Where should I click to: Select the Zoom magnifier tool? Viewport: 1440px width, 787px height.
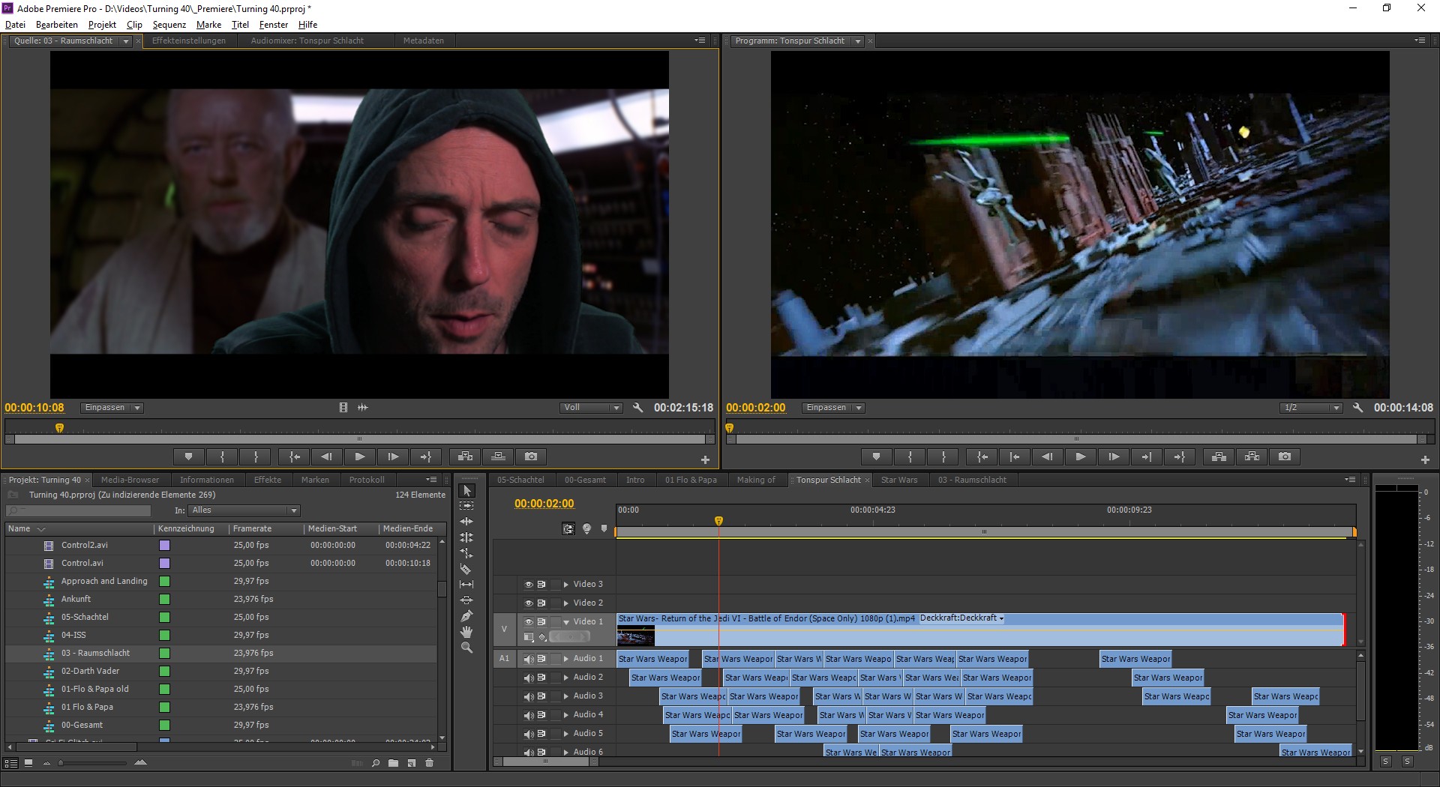(466, 648)
